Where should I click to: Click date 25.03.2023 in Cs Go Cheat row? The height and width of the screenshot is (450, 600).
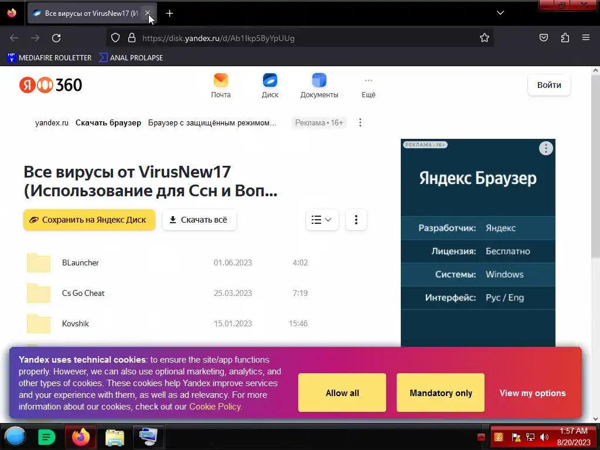tap(233, 293)
